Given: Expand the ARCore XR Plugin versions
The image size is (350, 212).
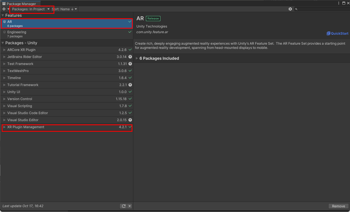Looking at the screenshot, I should click(x=4, y=50).
